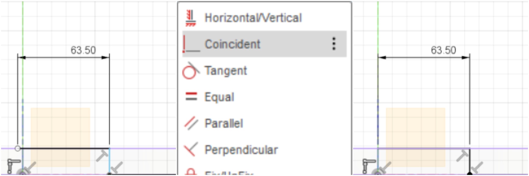Select the Parallel menu entry
Image resolution: width=529 pixels, height=176 pixels.
click(x=224, y=123)
